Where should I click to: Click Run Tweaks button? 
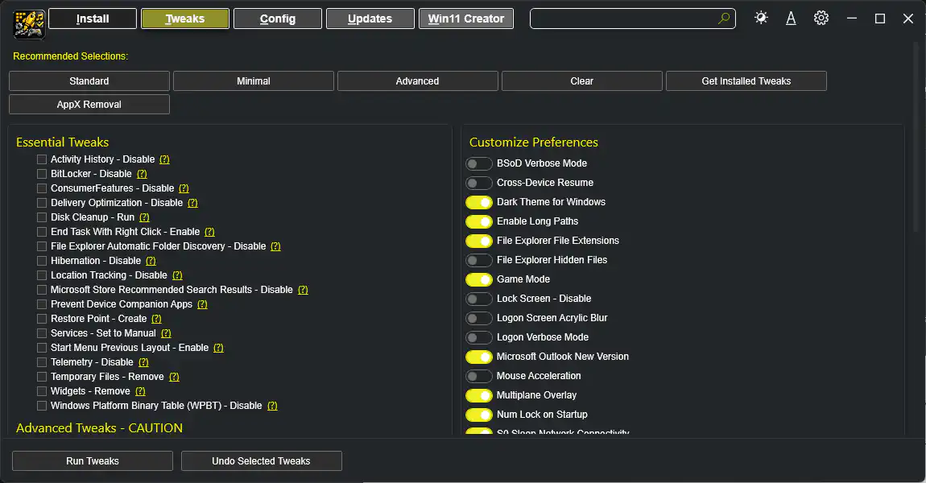pyautogui.click(x=92, y=461)
